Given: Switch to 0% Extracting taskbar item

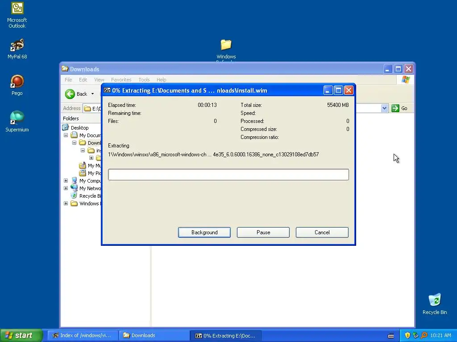Looking at the screenshot, I should point(225,335).
